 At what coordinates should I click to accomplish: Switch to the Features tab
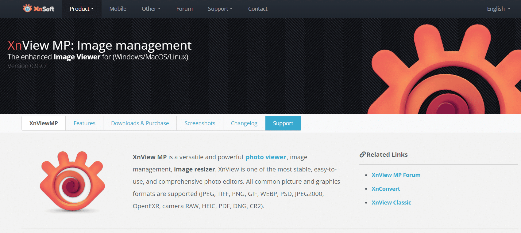84,123
